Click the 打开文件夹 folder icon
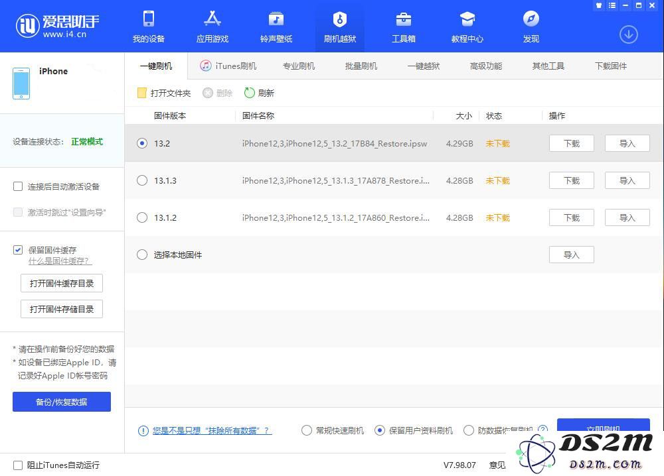The width and height of the screenshot is (664, 476). pos(142,93)
